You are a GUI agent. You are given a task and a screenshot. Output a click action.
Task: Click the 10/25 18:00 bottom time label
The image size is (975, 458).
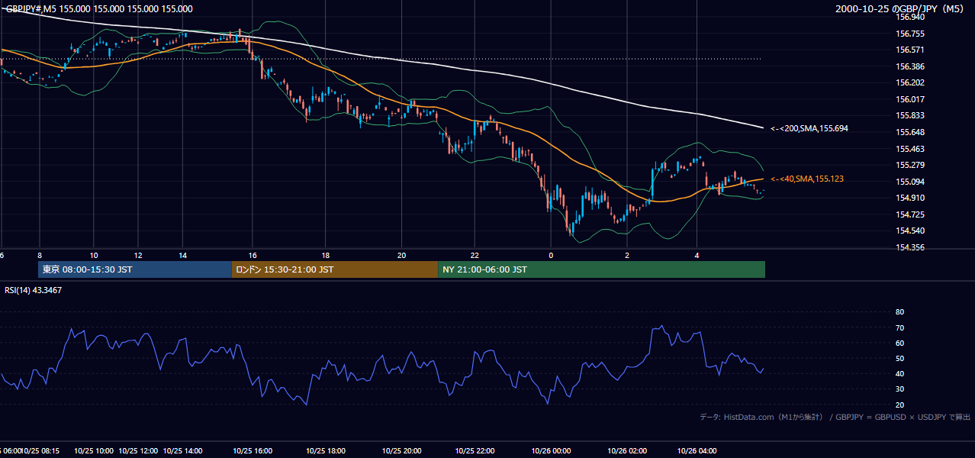(327, 451)
